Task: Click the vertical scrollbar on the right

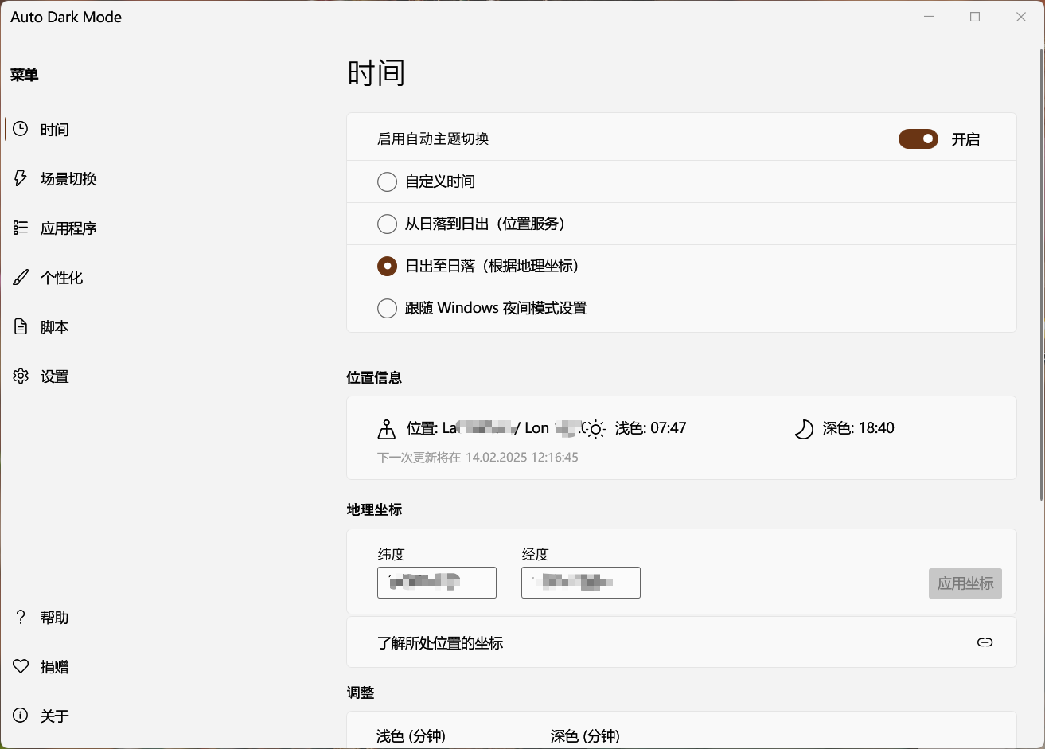Action: pyautogui.click(x=1041, y=271)
